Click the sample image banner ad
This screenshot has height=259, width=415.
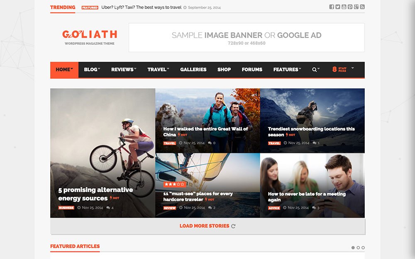247,38
